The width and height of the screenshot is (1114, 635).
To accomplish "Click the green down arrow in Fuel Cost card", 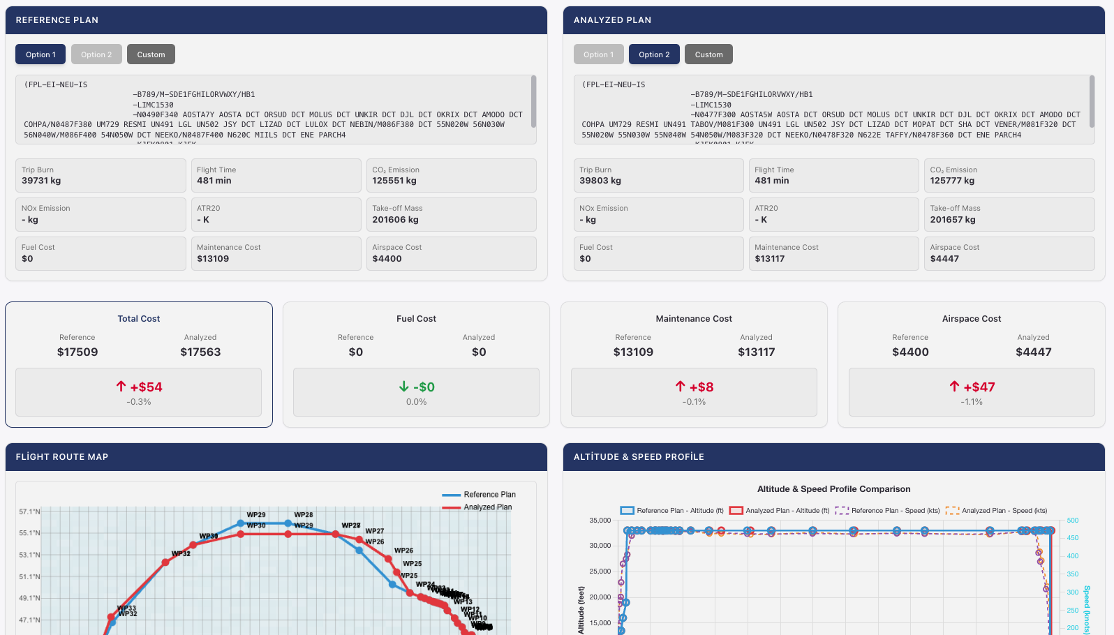I will pos(403,387).
